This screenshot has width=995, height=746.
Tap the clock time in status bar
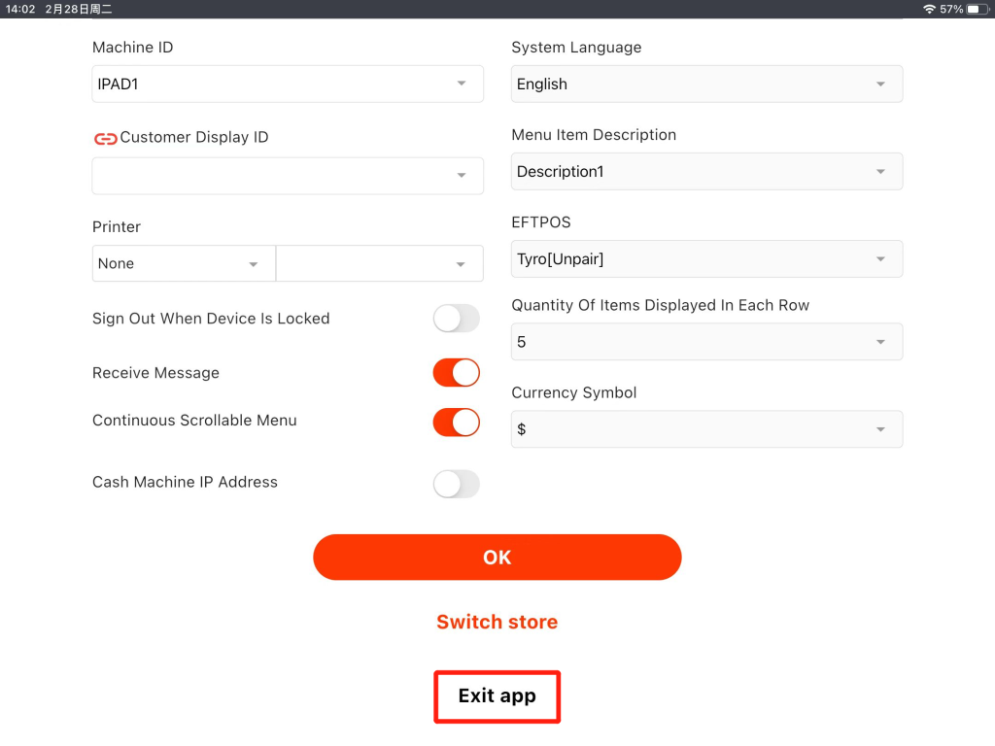[19, 9]
